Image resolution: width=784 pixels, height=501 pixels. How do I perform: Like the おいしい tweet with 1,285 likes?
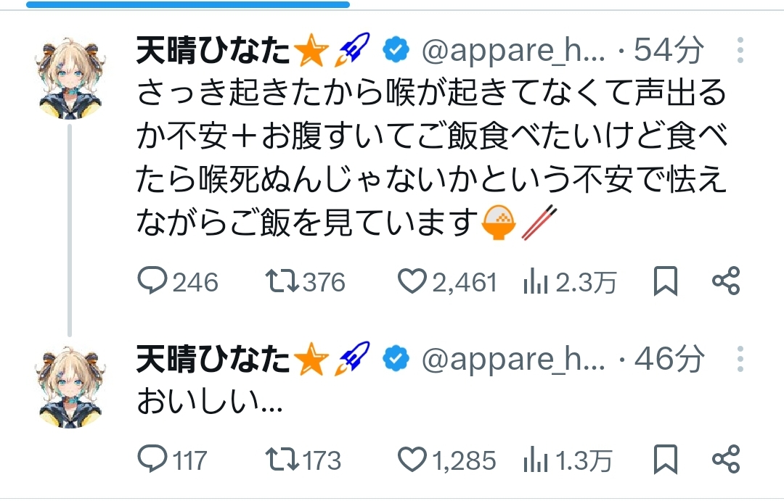click(x=412, y=460)
